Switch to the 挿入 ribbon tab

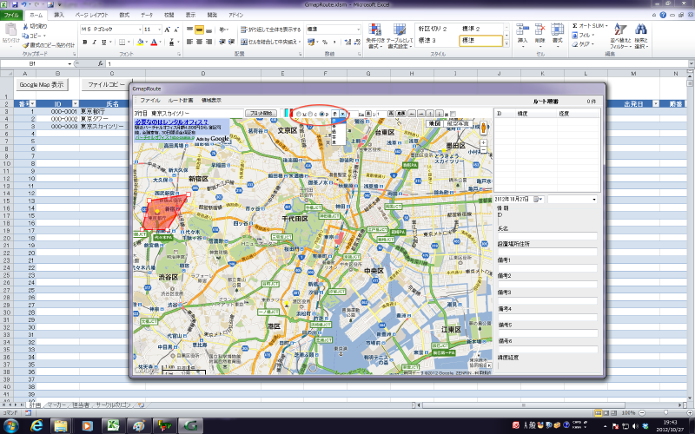click(59, 16)
